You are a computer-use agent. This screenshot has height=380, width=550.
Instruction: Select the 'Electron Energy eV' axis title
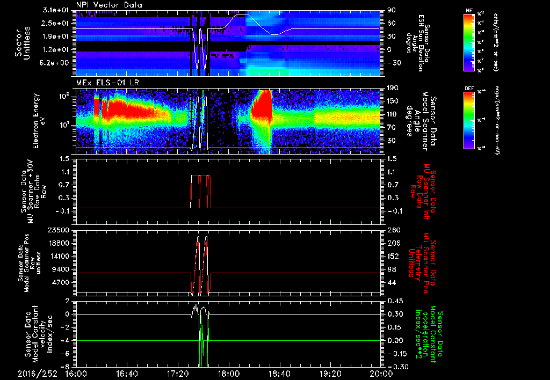click(x=39, y=121)
